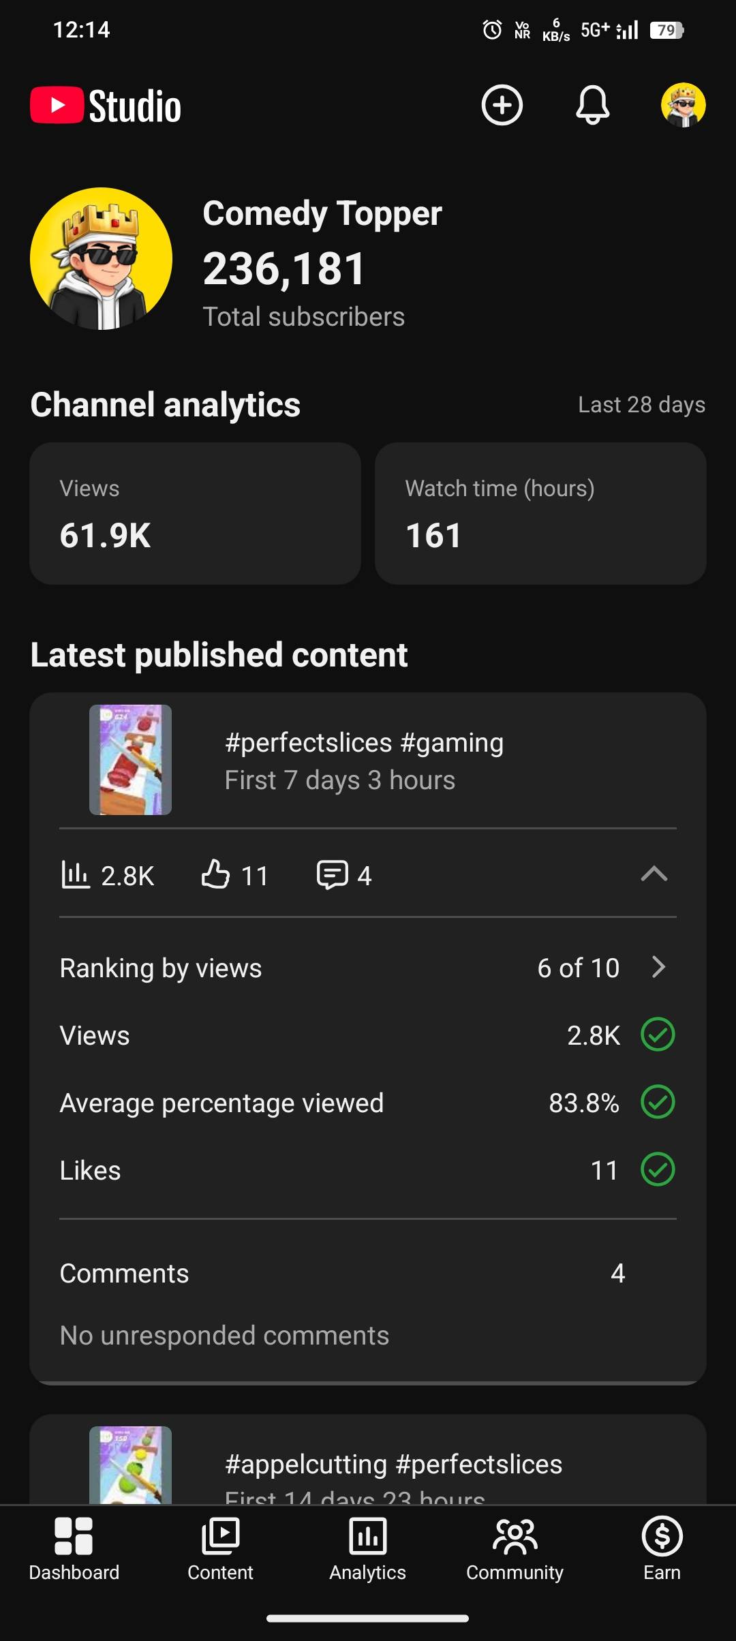Open the Community tab
736x1641 pixels.
[515, 1548]
